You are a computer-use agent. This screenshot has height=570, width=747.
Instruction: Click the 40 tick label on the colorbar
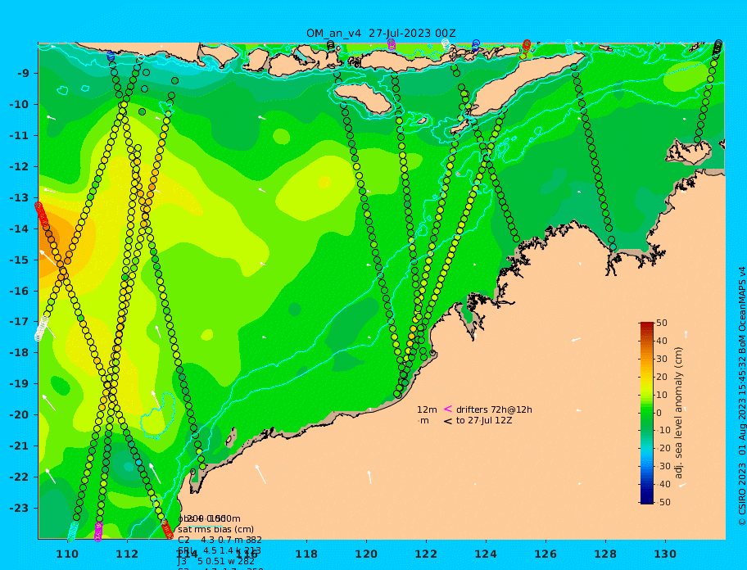coord(662,341)
